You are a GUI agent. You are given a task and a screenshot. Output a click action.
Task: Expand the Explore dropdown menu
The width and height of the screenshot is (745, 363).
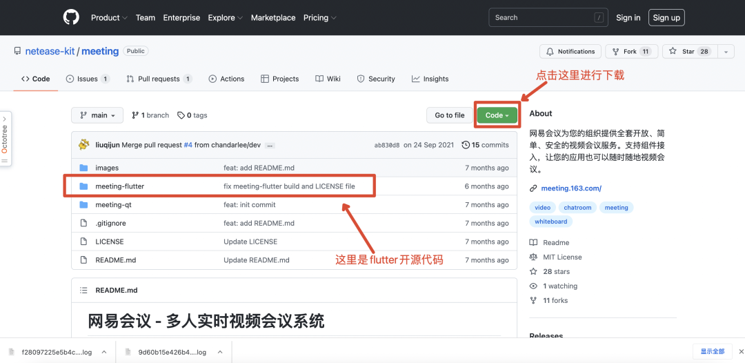point(225,17)
